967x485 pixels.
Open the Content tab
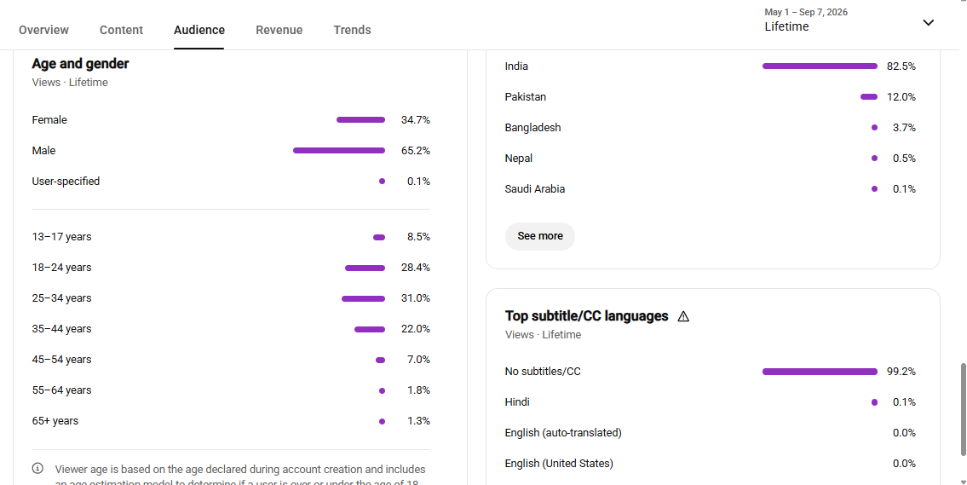122,30
